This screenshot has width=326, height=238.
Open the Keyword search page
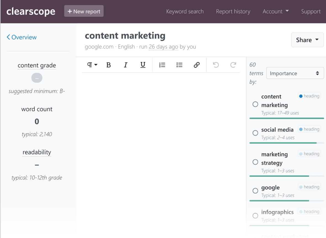[185, 12]
